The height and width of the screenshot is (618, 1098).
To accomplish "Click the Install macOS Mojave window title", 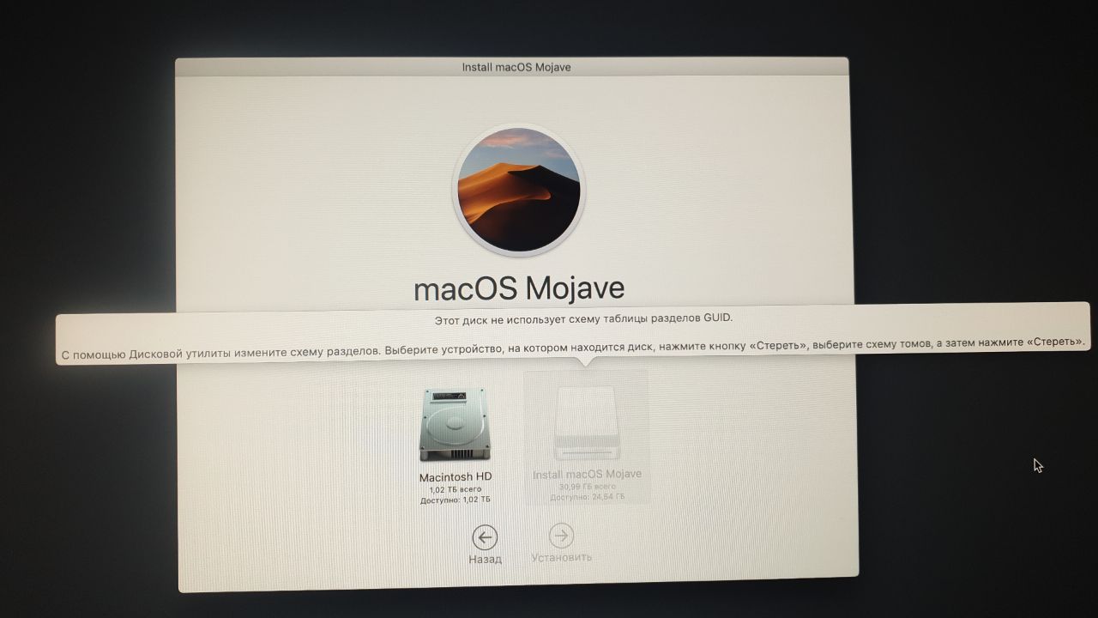I will pyautogui.click(x=516, y=67).
